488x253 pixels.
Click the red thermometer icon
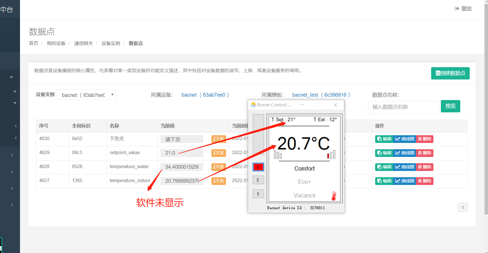coord(333,196)
